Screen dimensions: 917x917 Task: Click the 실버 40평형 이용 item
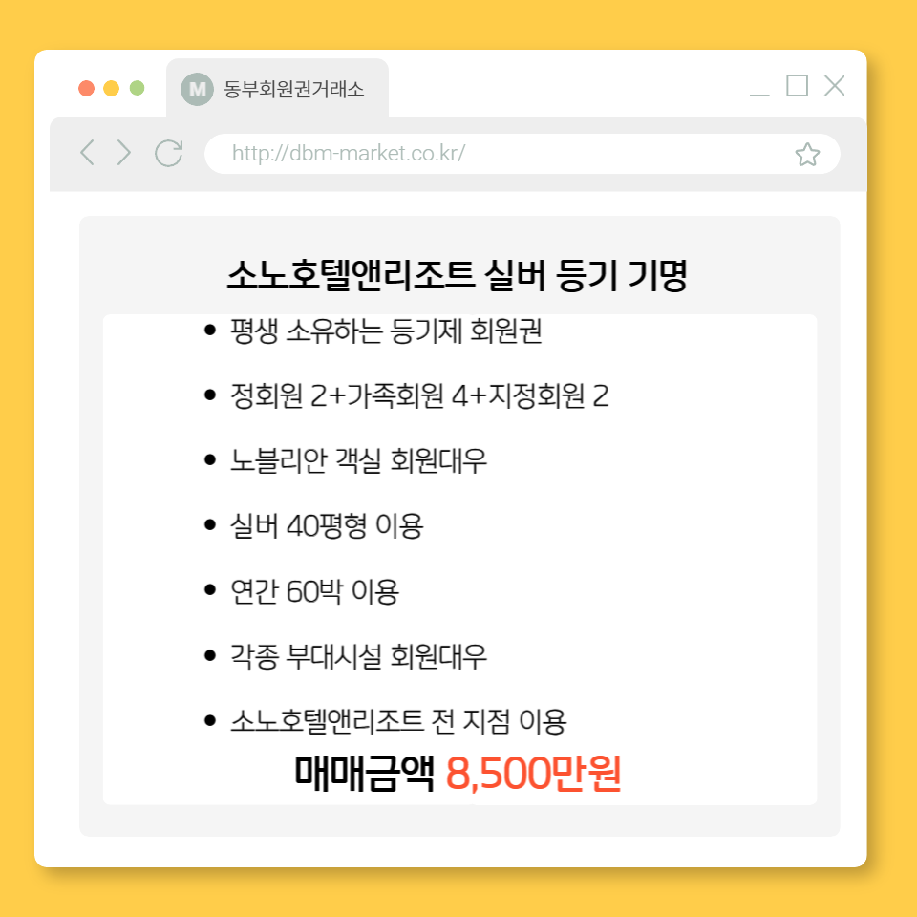point(327,525)
